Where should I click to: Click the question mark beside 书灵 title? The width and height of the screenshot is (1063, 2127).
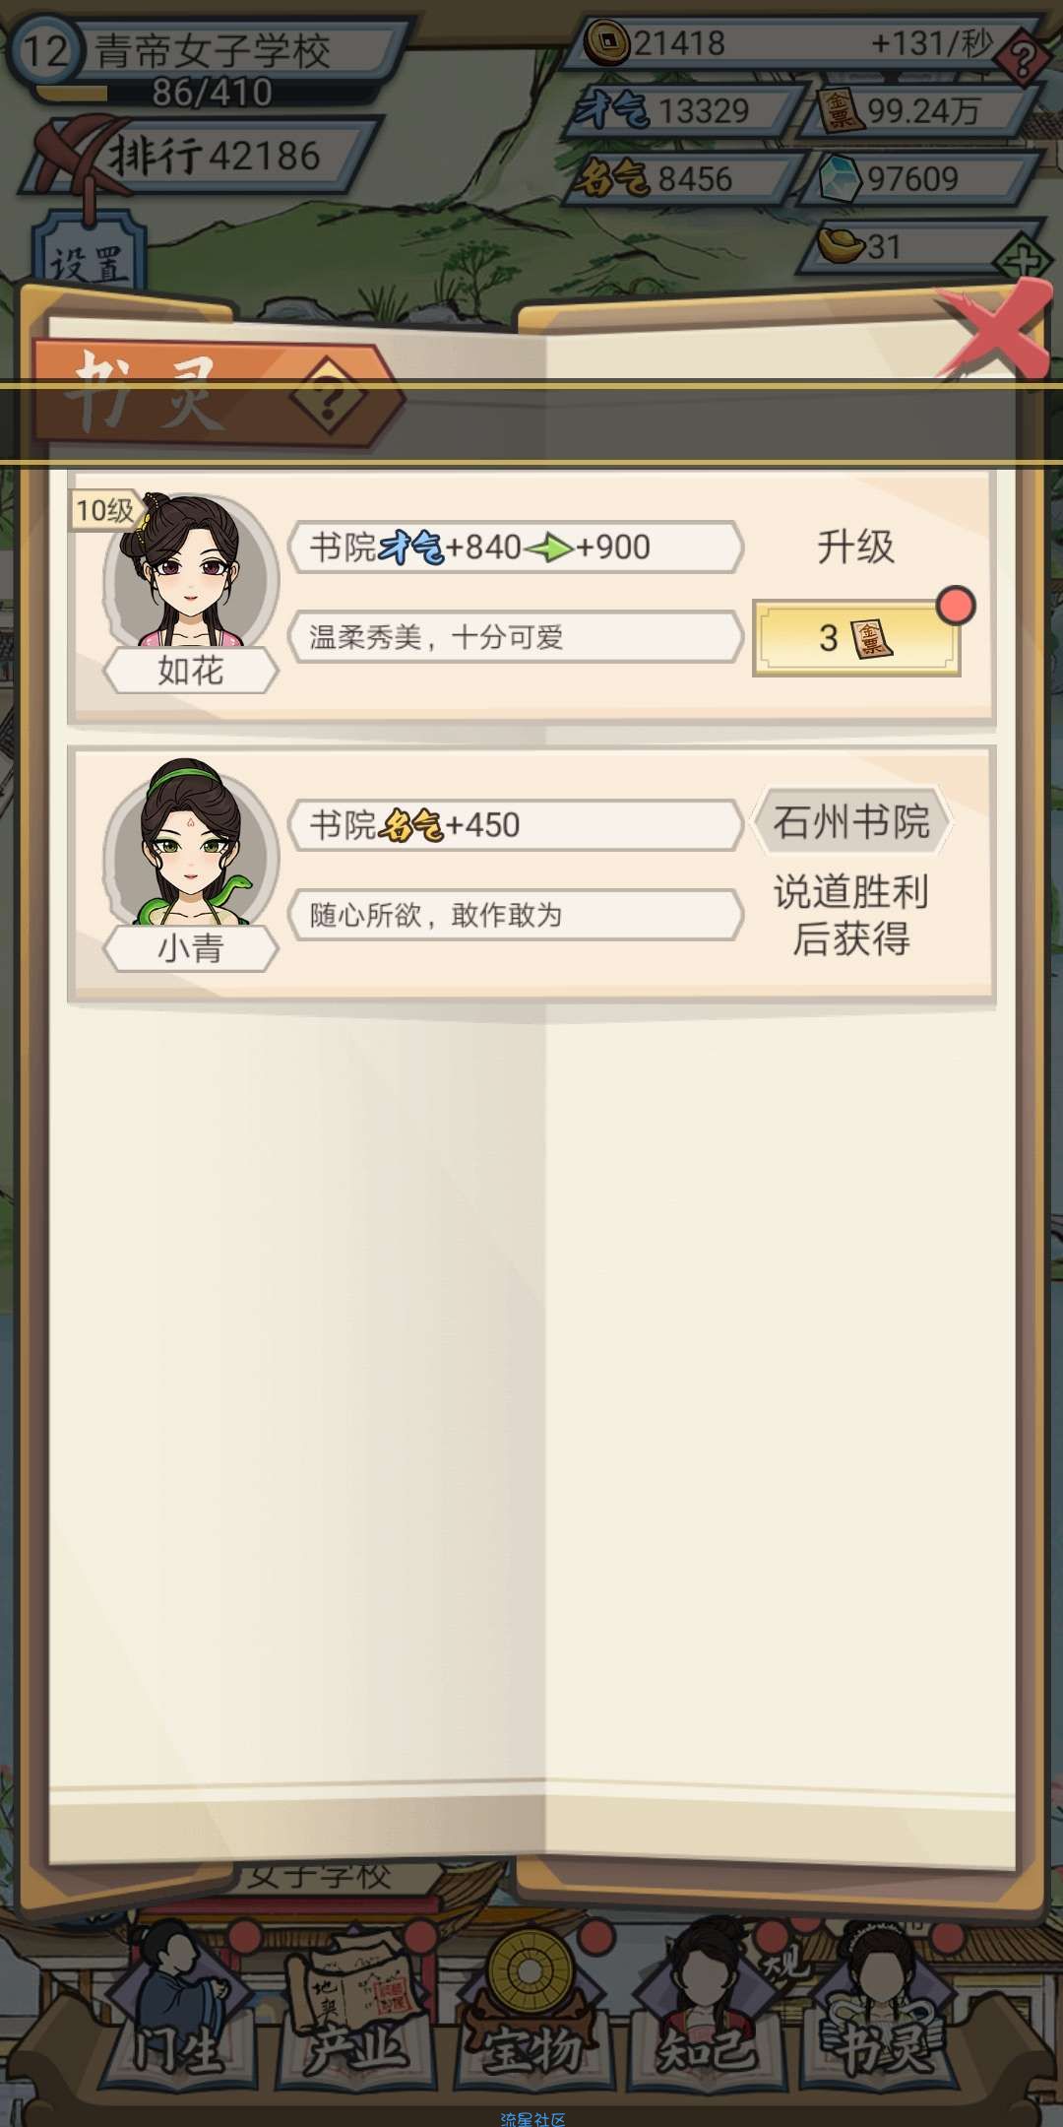click(x=330, y=399)
